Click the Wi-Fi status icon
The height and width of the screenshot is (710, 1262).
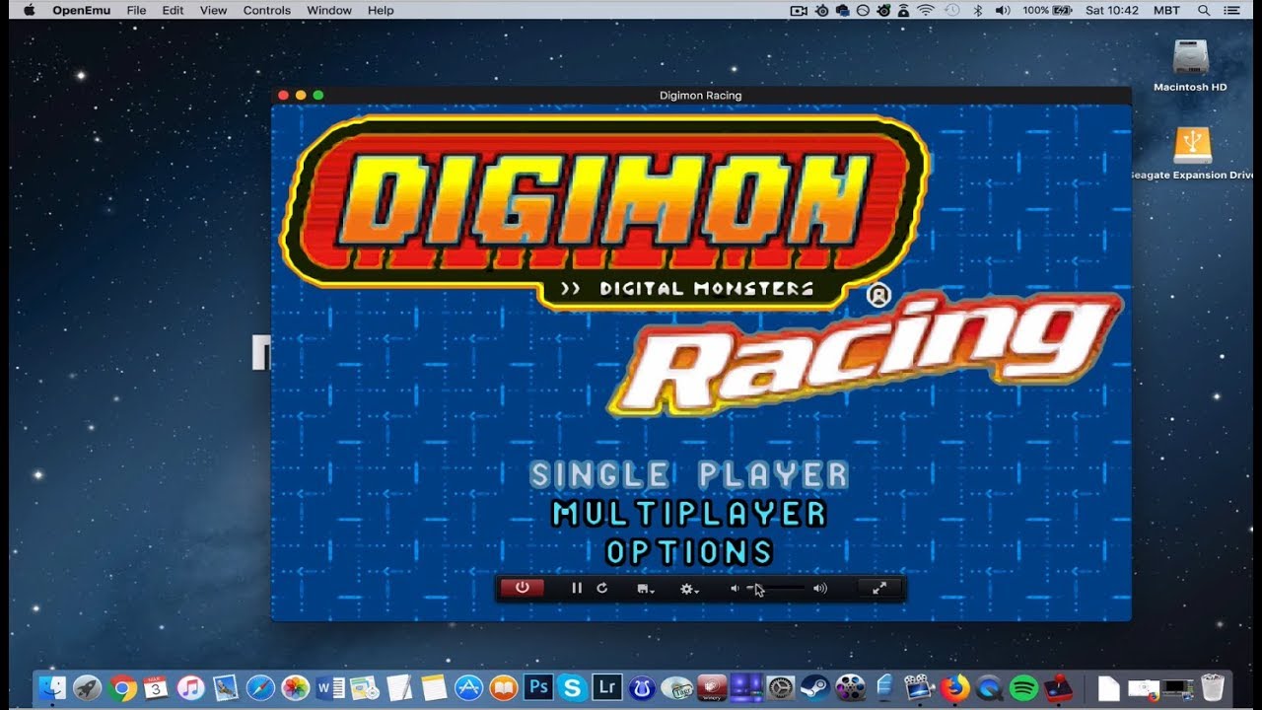coord(925,10)
